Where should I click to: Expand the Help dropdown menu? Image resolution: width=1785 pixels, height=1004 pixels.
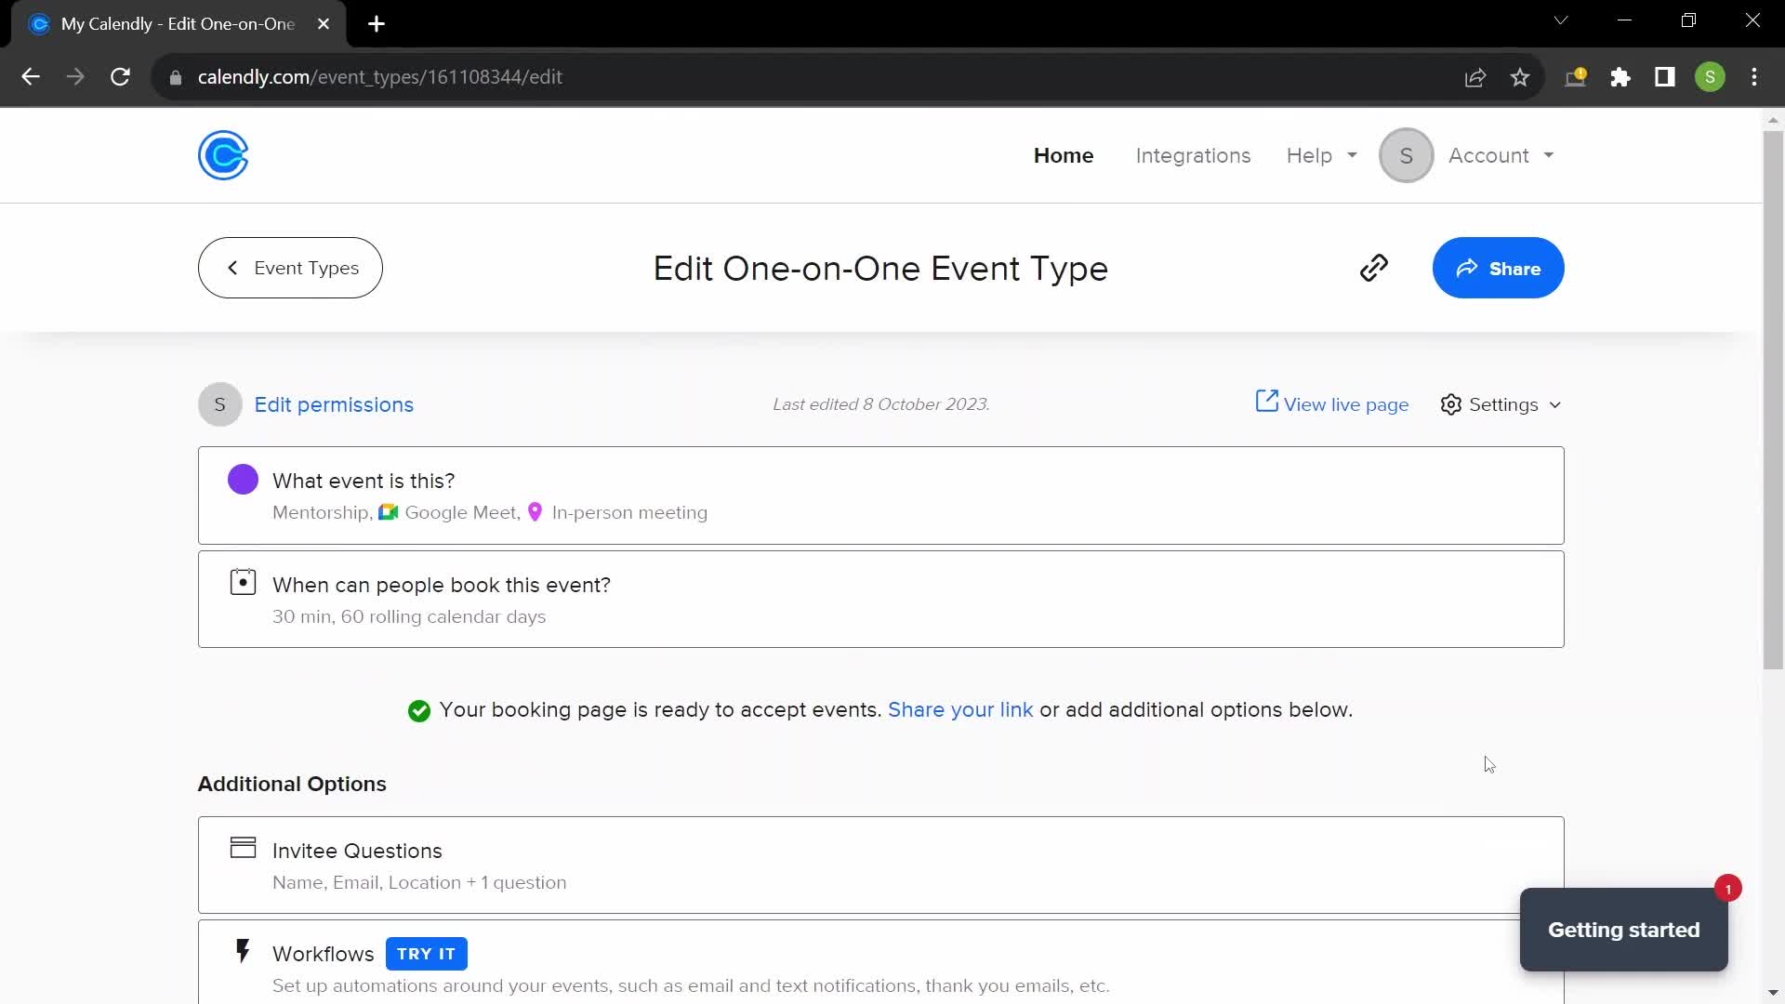click(1323, 155)
